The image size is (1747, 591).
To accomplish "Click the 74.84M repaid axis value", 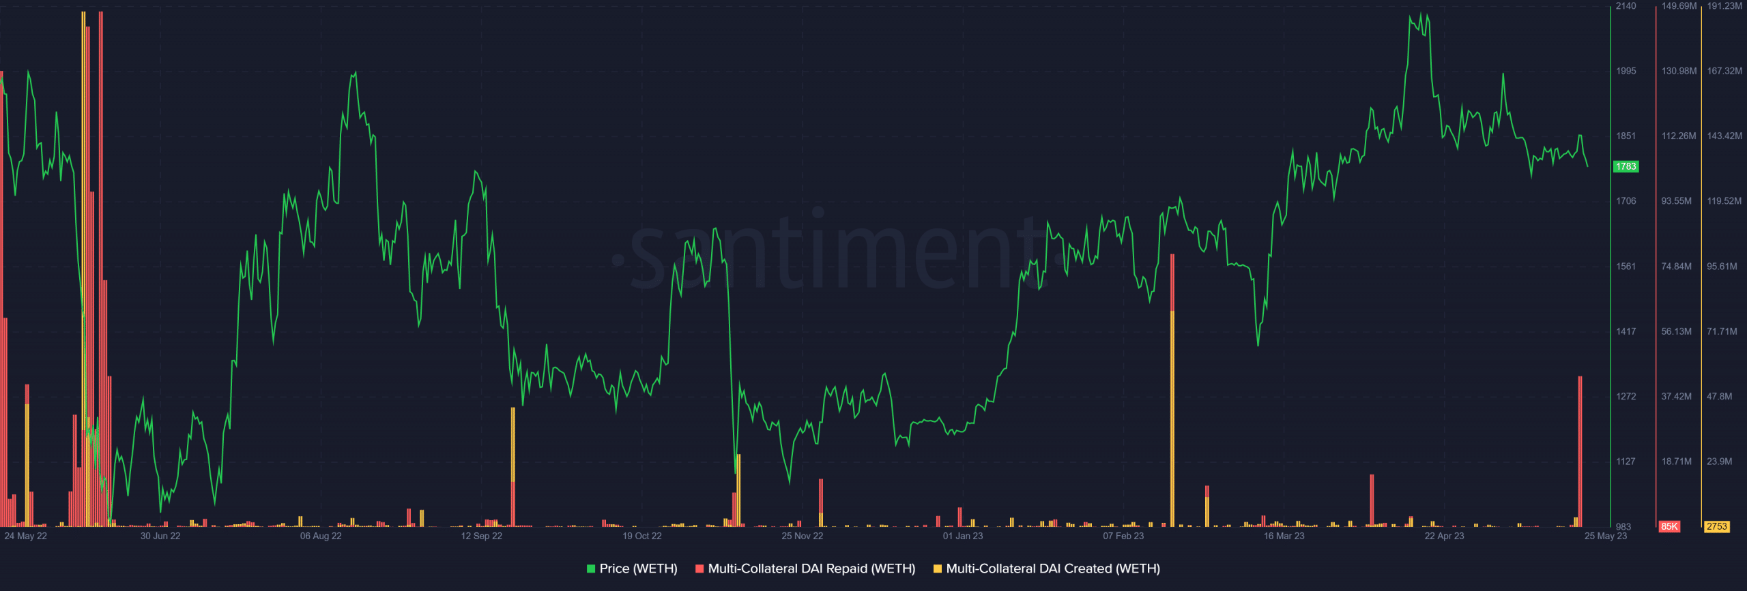I will pos(1677,267).
